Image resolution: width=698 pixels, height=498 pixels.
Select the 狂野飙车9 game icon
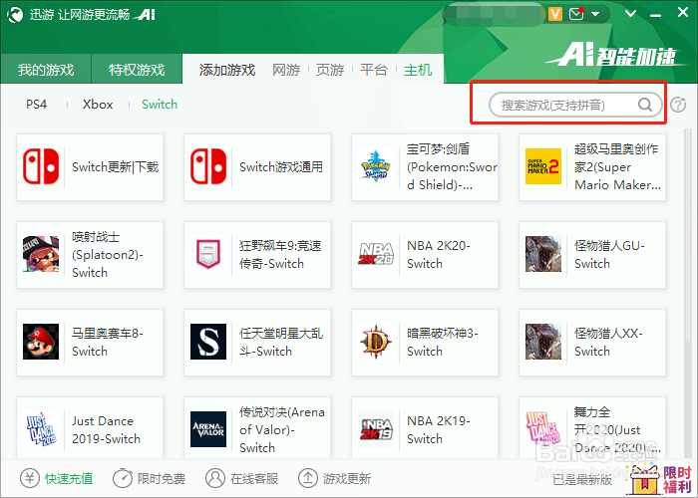coord(208,254)
